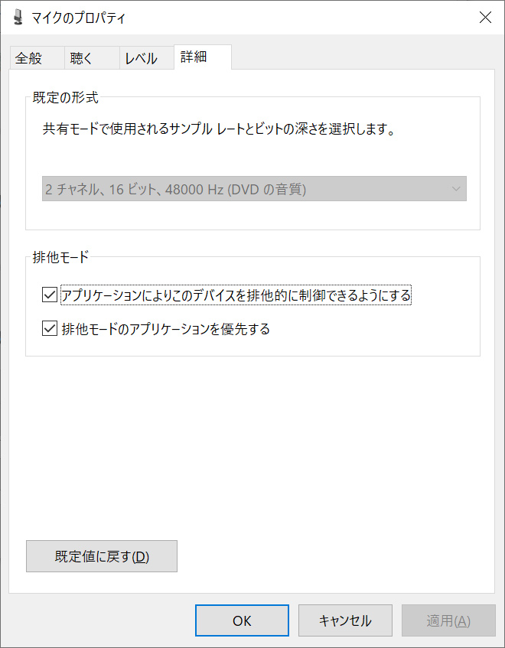Click the 排他モードのアプリケーションを優先する label text

[165, 330]
